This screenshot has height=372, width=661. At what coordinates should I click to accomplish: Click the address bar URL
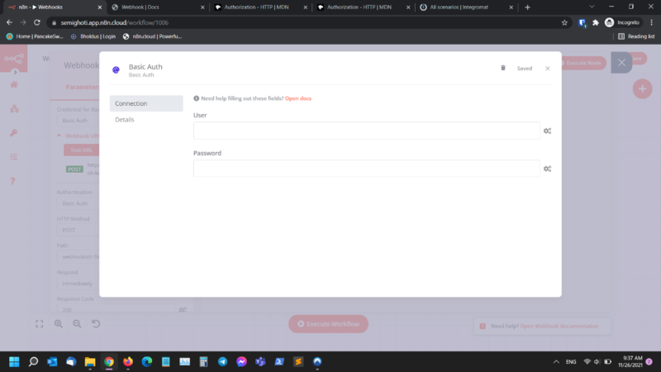click(x=114, y=22)
